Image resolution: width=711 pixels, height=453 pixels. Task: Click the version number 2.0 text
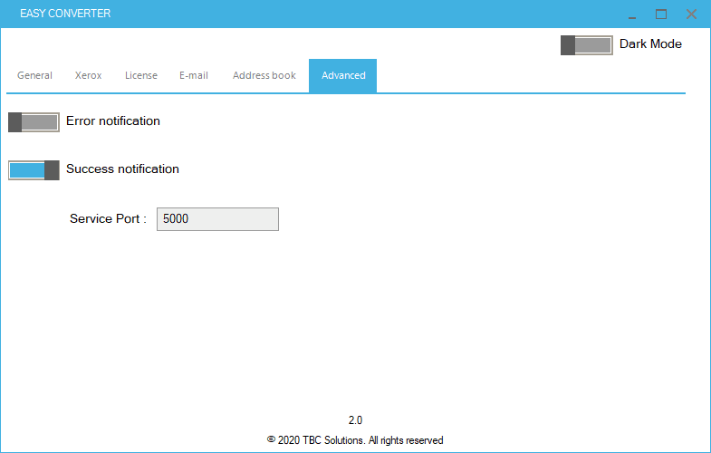[355, 420]
